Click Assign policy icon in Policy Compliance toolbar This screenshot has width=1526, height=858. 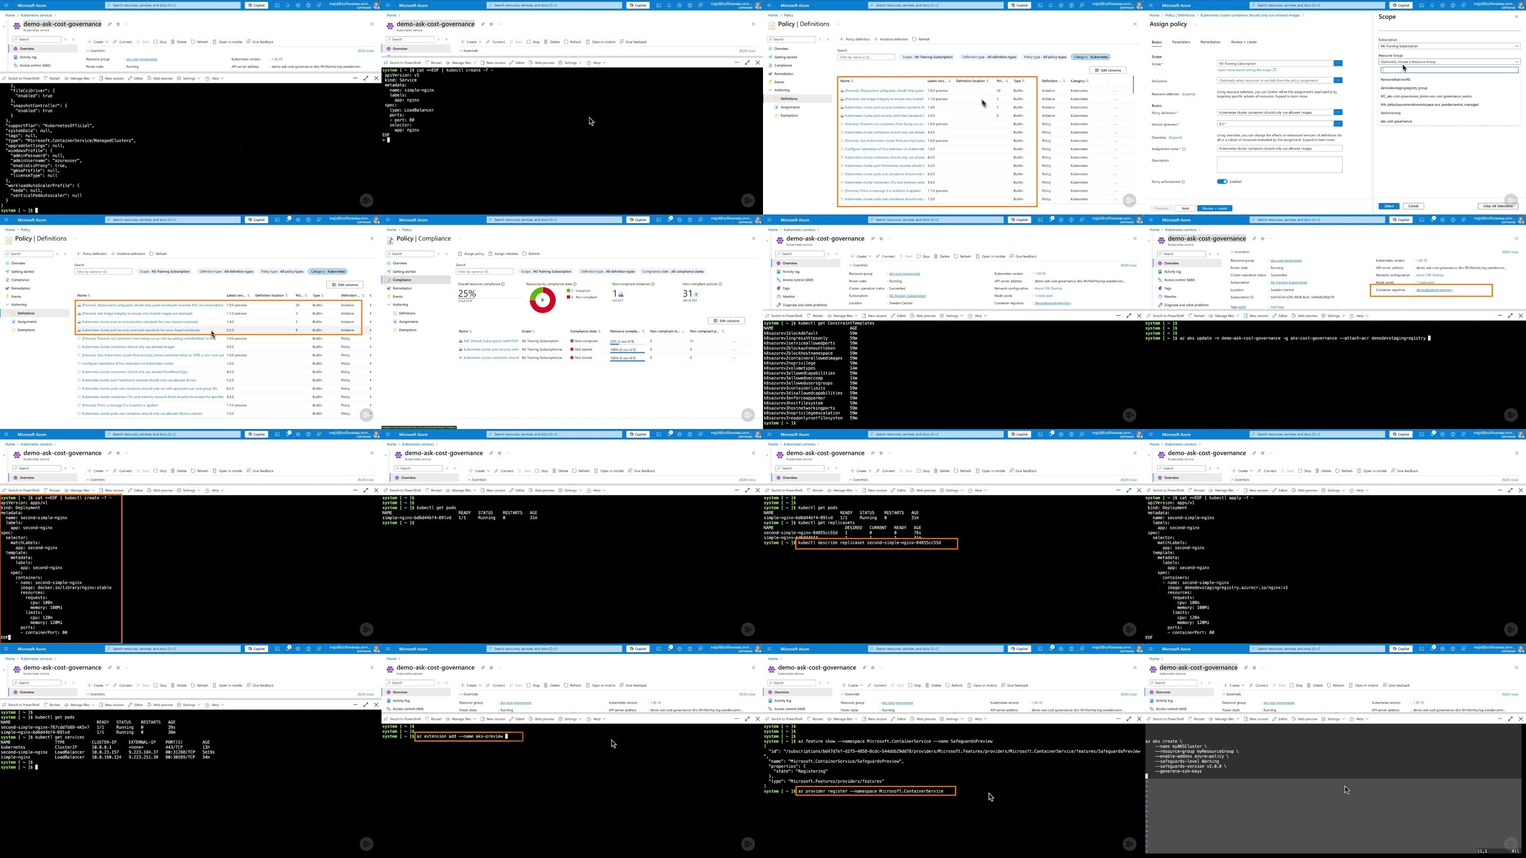click(460, 254)
